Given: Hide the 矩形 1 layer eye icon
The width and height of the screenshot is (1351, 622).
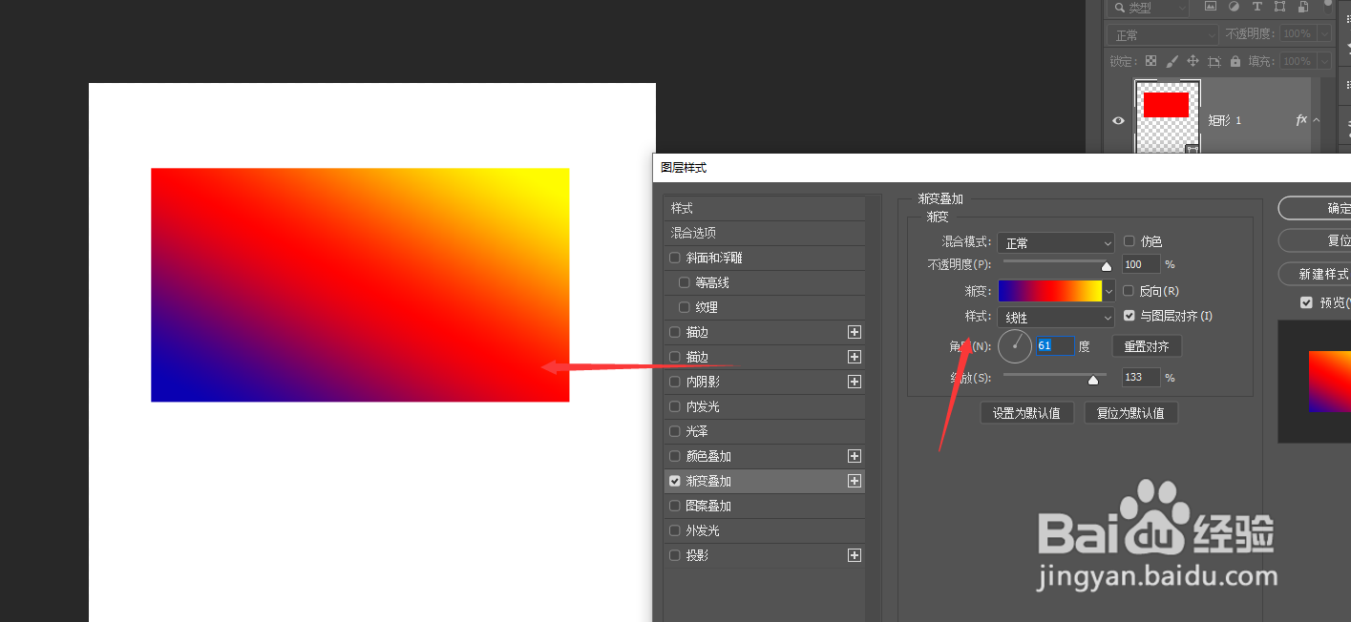Looking at the screenshot, I should [x=1119, y=121].
